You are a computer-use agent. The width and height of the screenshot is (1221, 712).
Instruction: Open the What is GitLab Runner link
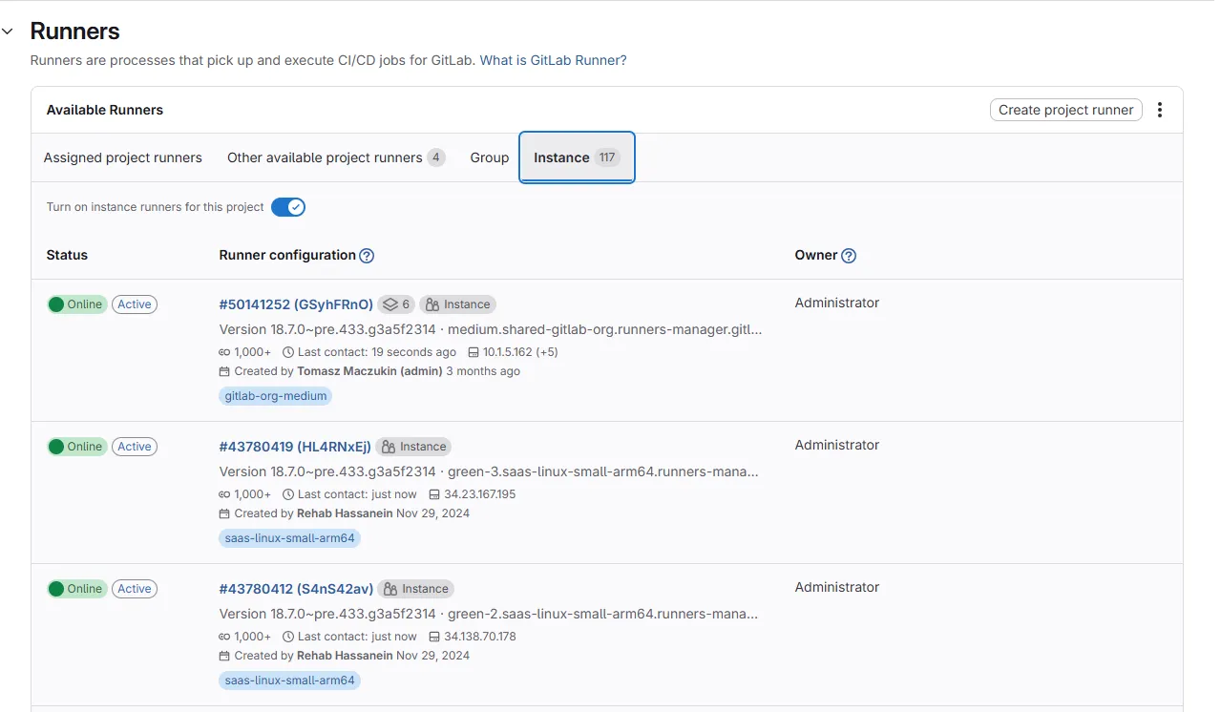tap(552, 59)
